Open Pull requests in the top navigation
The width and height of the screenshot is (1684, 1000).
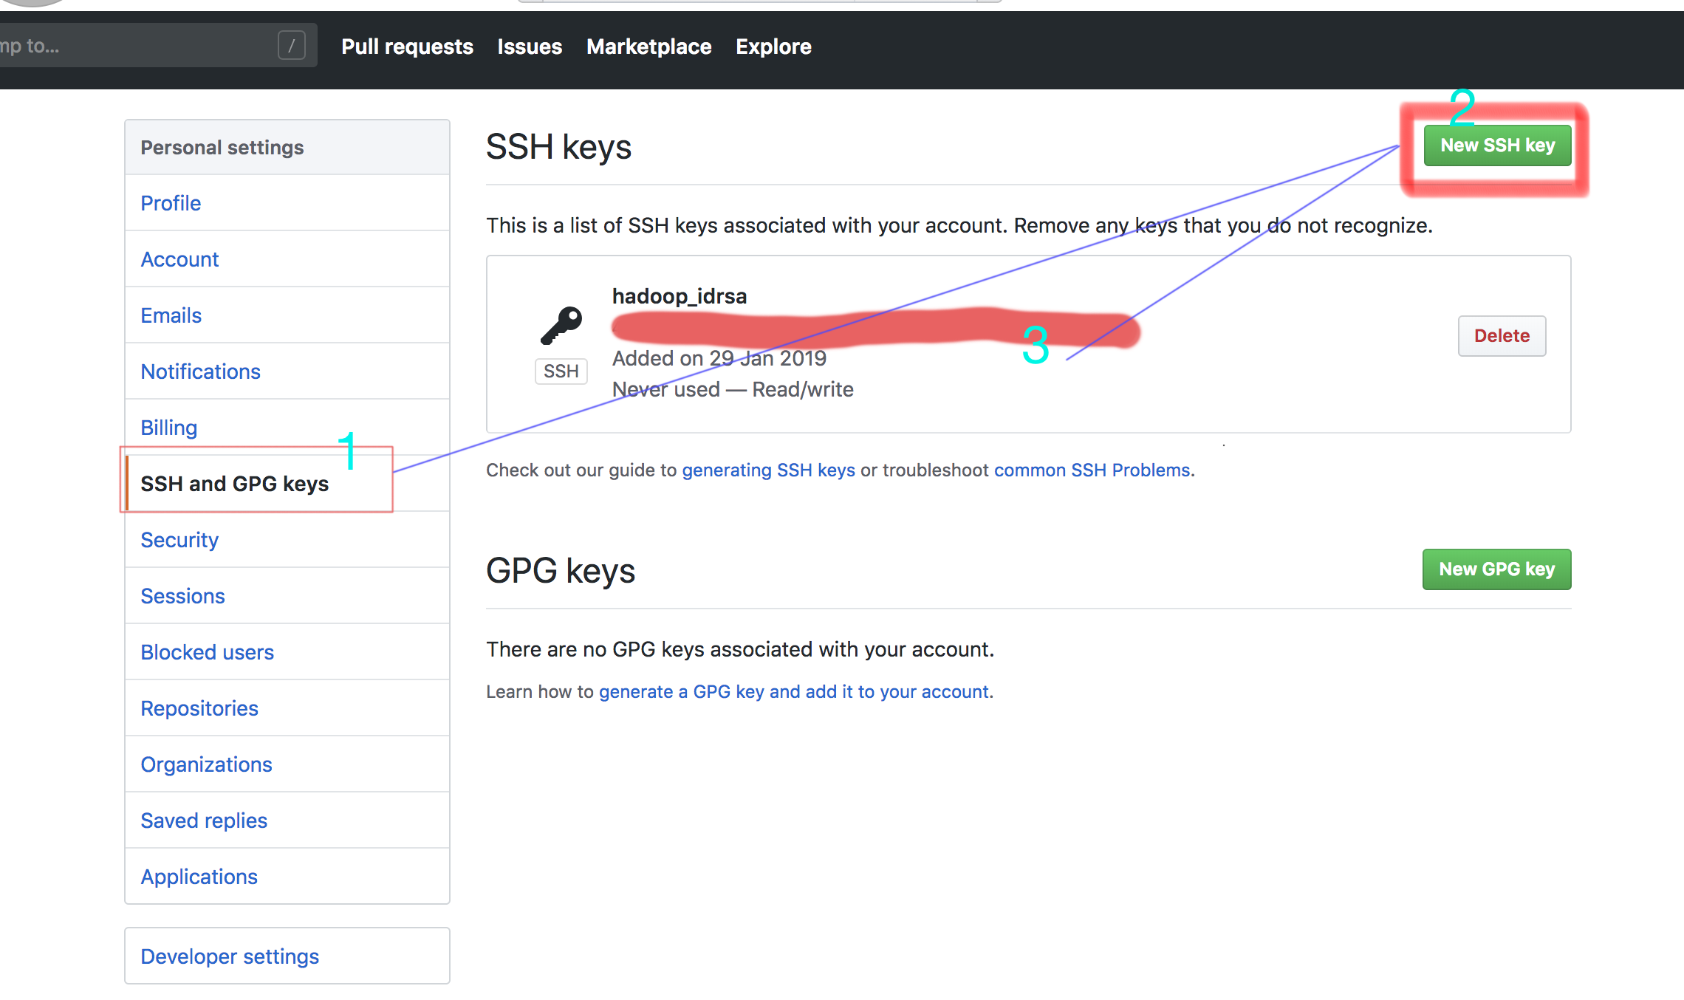point(407,47)
